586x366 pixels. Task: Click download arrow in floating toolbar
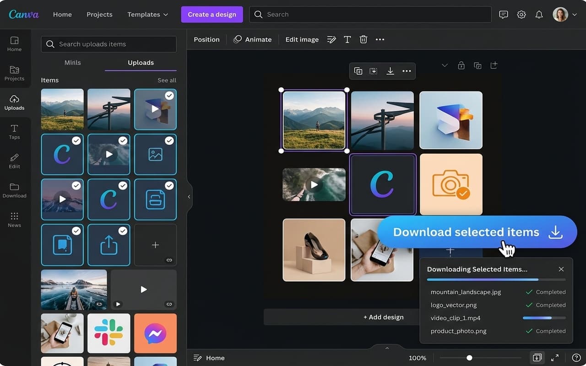pyautogui.click(x=390, y=71)
